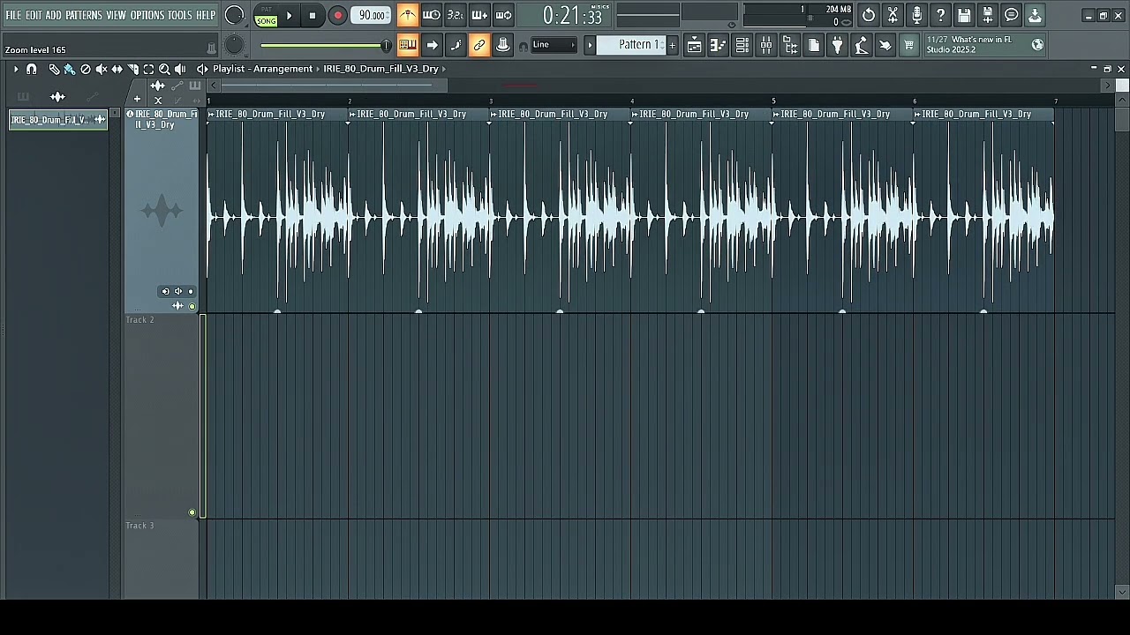Open the OPTIONS menu
1130x635 pixels.
(x=147, y=15)
